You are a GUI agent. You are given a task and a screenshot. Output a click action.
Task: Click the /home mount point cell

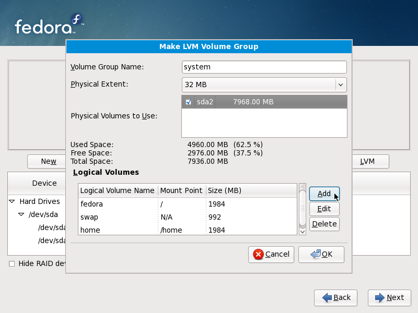click(x=171, y=230)
